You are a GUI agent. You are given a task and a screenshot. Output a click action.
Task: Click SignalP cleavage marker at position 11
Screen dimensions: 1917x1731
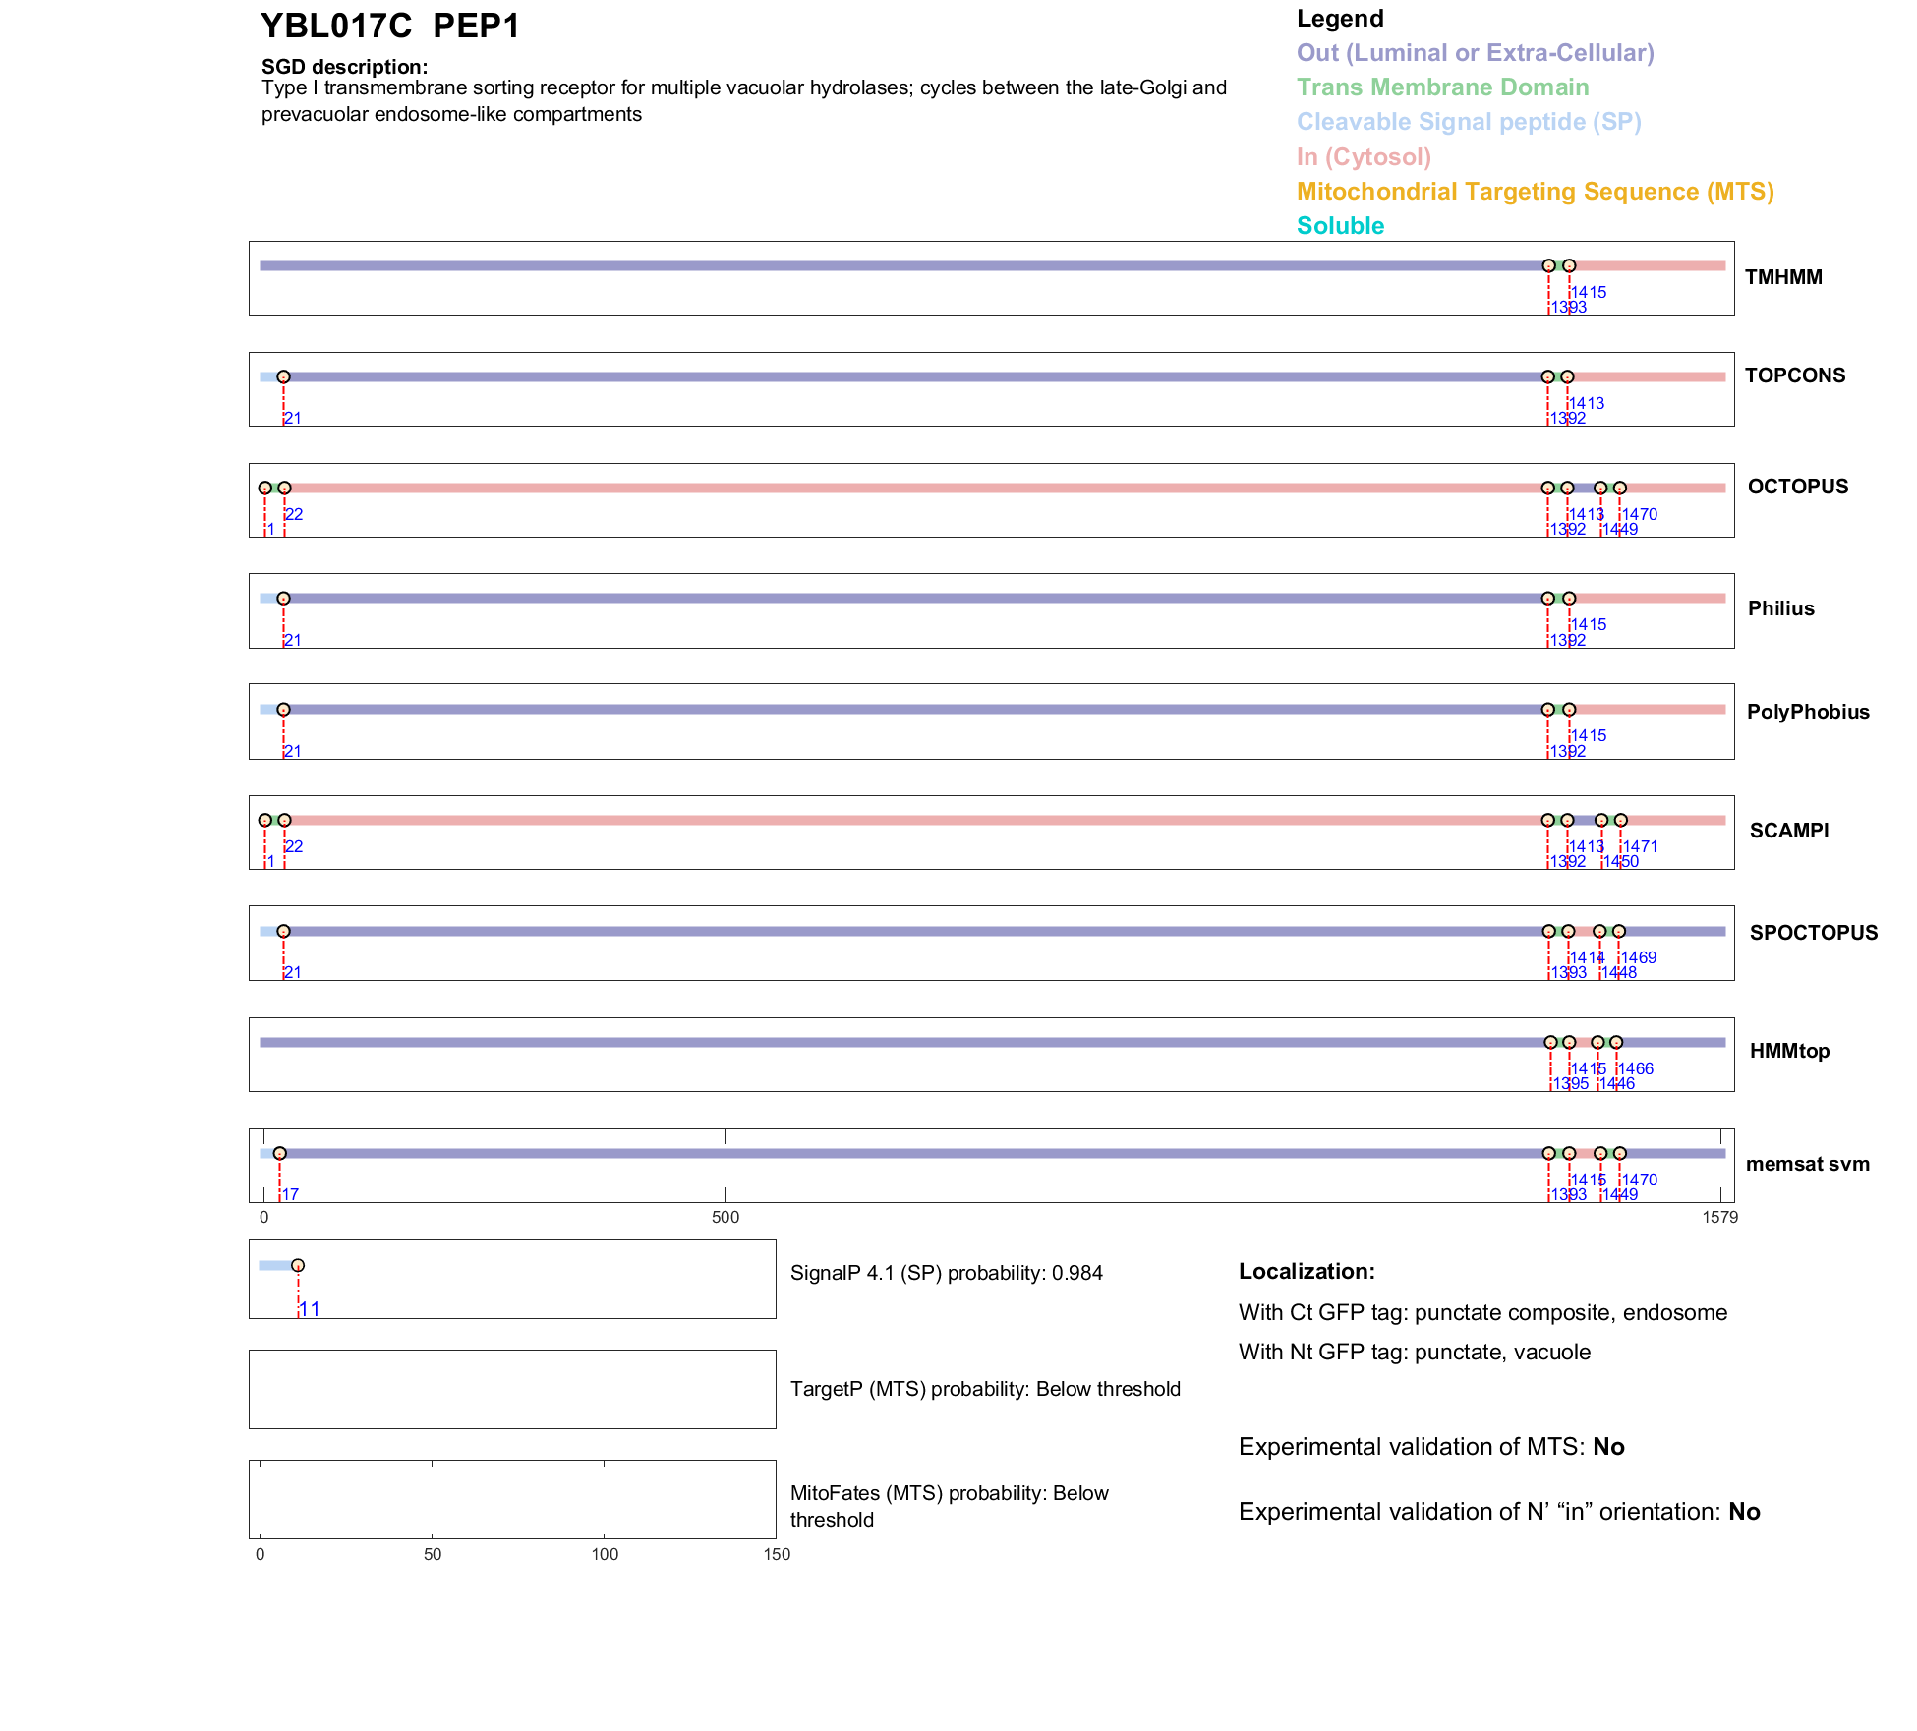298,1265
